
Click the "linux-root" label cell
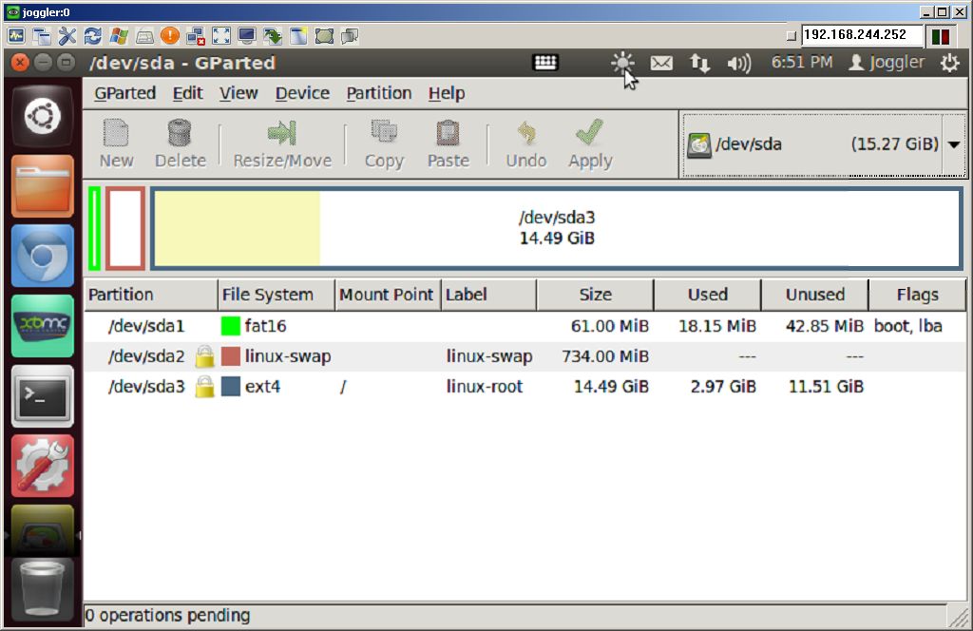484,387
